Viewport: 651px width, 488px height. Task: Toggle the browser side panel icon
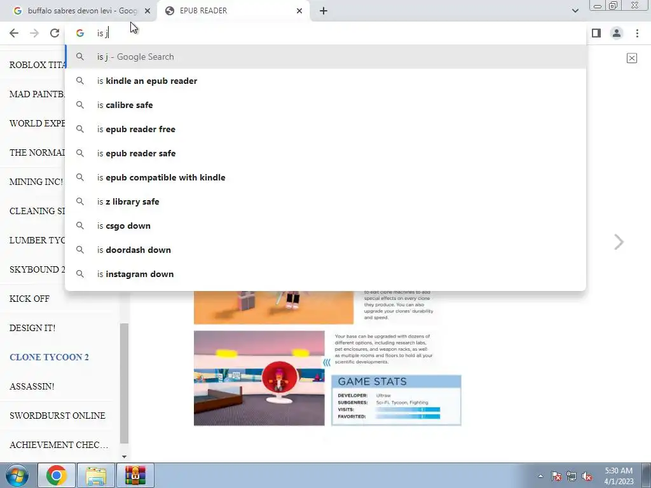[596, 33]
